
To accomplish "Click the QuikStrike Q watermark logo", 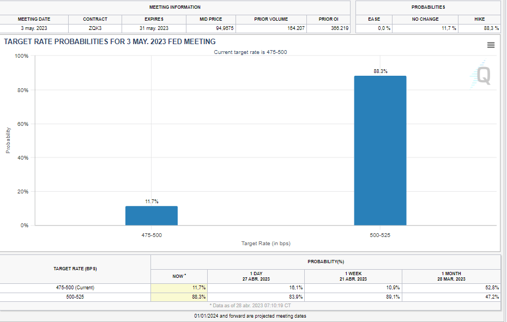I will (483, 76).
